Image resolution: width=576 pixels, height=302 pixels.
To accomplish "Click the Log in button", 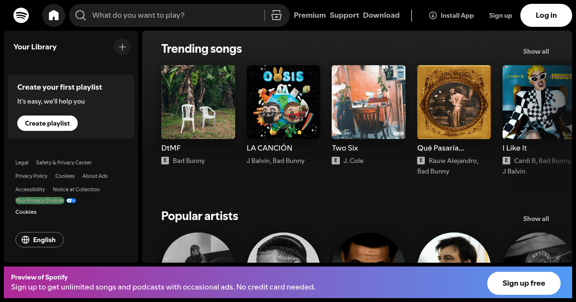I will tap(546, 15).
